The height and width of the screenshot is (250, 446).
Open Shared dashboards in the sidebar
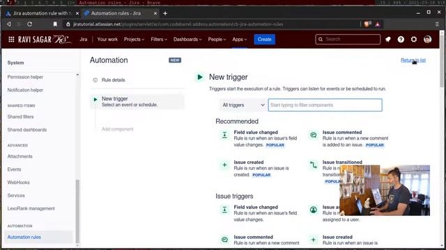(x=27, y=130)
